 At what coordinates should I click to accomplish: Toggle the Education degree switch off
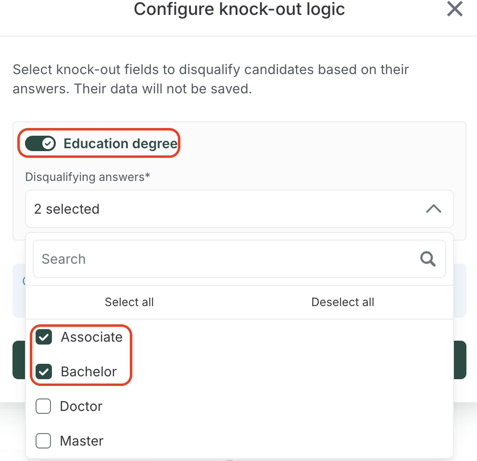(40, 143)
